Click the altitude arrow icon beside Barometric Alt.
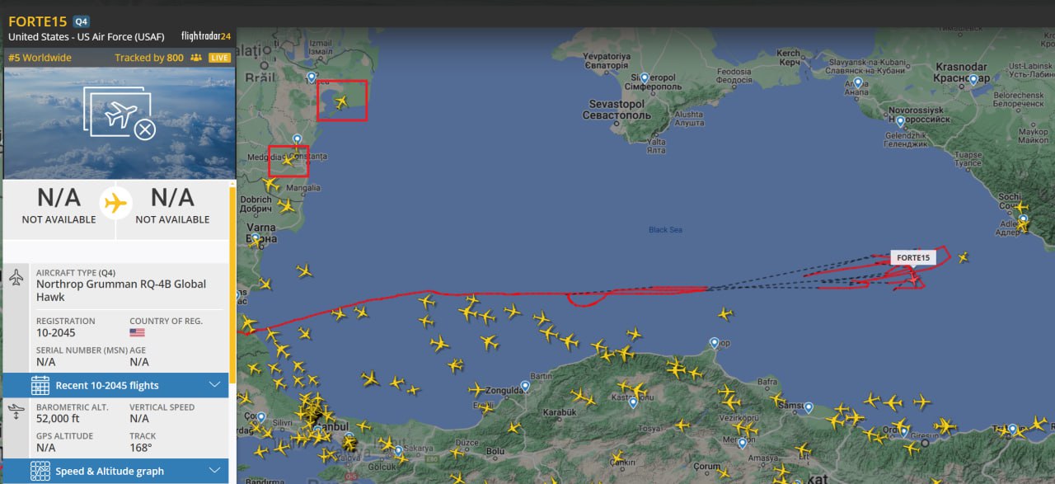 point(16,410)
